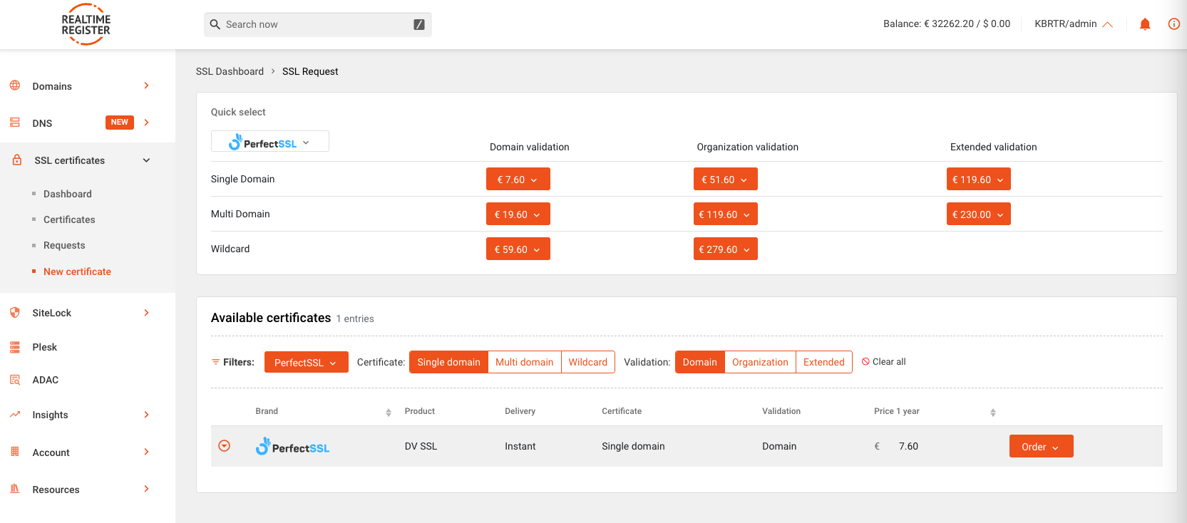The height and width of the screenshot is (523, 1187).
Task: Expand the Resources menu chevron
Action: coord(146,489)
